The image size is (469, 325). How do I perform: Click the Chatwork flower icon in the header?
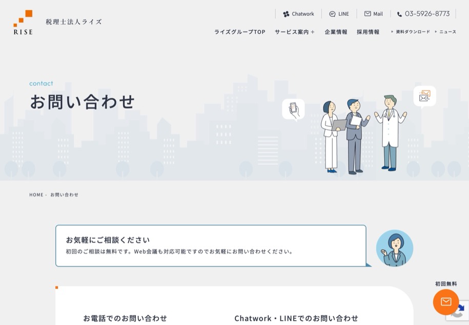[x=286, y=14]
